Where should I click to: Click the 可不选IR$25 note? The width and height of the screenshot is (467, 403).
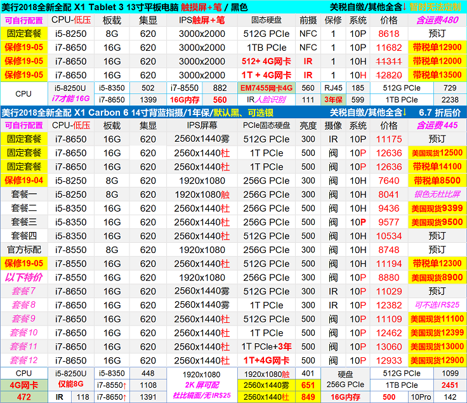click(437, 305)
